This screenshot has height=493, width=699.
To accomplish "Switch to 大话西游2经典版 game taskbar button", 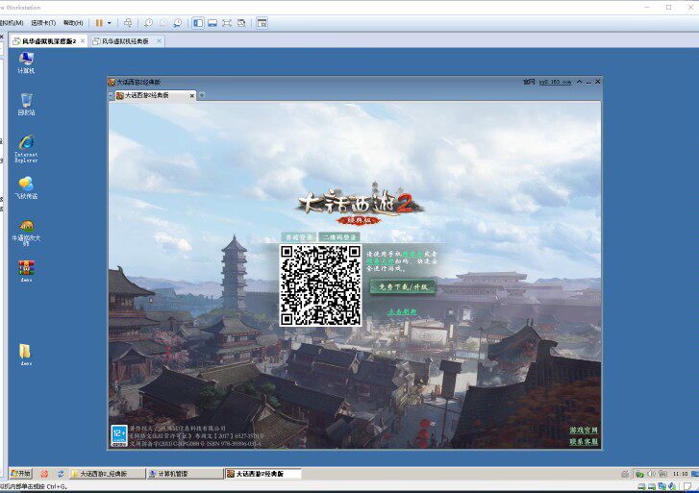I will (x=263, y=474).
